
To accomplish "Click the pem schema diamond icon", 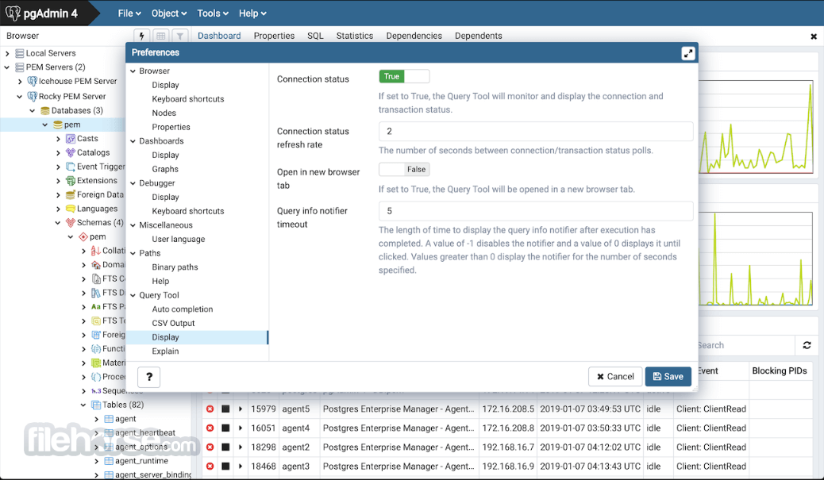I will (x=83, y=237).
